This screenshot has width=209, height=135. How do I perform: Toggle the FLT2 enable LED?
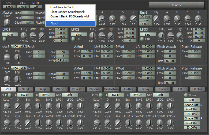101,95
